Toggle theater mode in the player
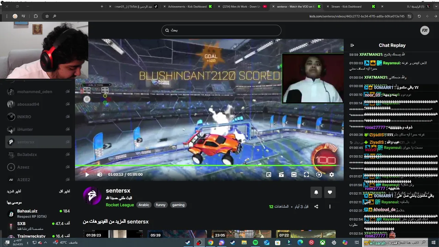Screen dimensions: 439x247 coord(294,175)
